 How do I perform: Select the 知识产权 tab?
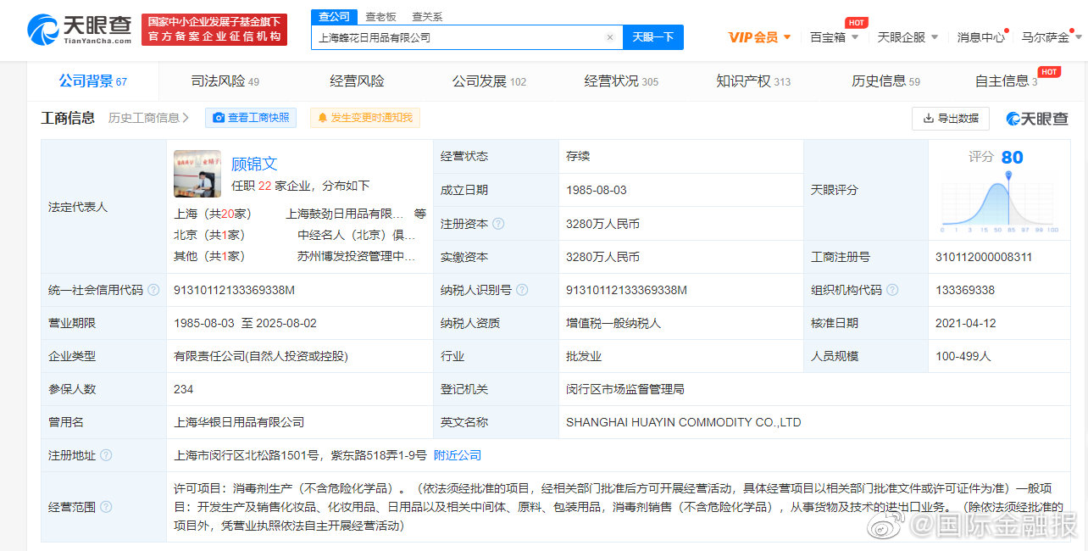[753, 81]
